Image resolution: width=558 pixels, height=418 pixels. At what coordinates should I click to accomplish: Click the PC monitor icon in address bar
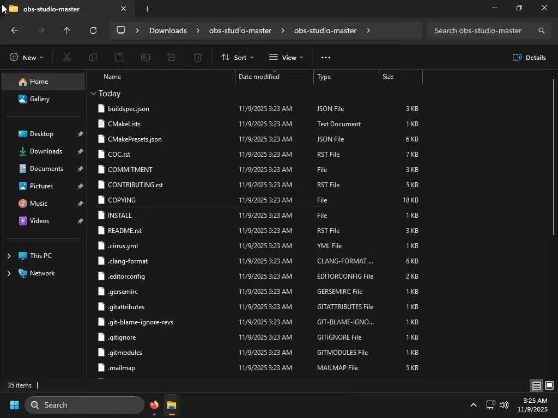pyautogui.click(x=121, y=30)
